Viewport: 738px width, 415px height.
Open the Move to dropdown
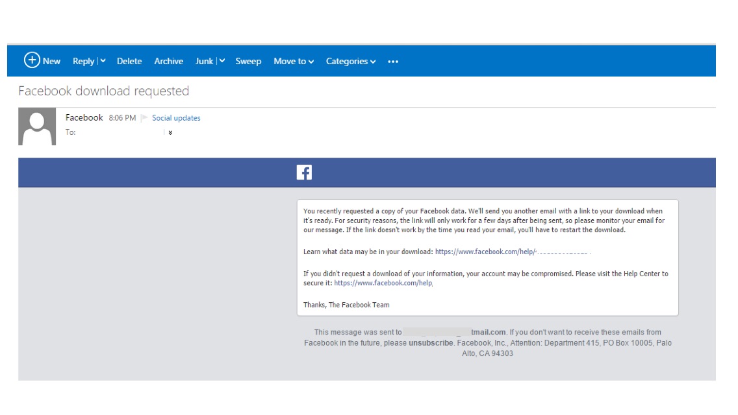pyautogui.click(x=294, y=61)
